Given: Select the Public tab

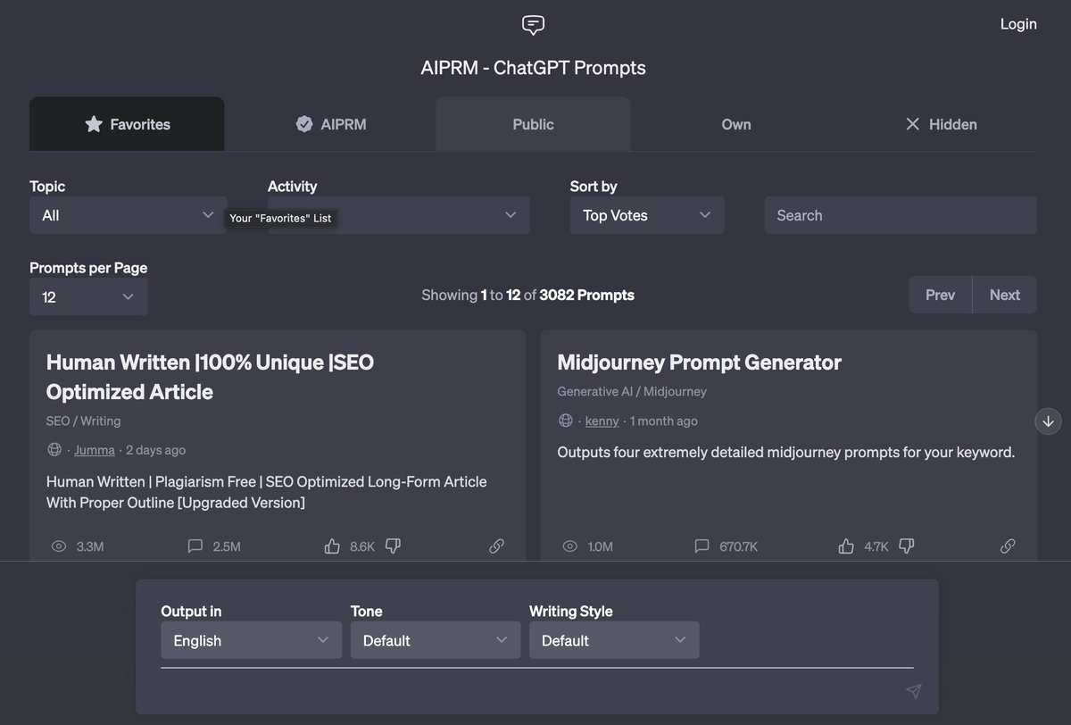Looking at the screenshot, I should 533,124.
